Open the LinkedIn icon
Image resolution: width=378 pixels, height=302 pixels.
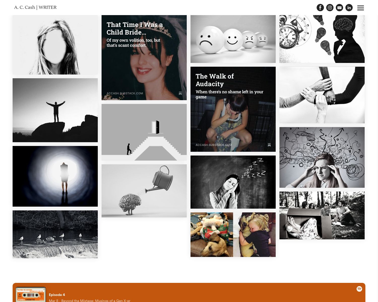click(x=349, y=8)
